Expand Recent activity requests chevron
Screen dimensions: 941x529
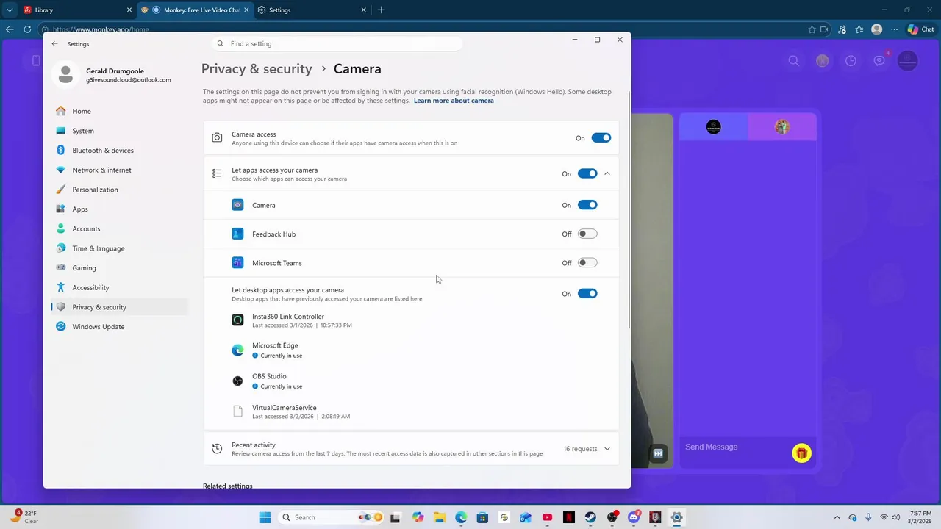(x=607, y=449)
